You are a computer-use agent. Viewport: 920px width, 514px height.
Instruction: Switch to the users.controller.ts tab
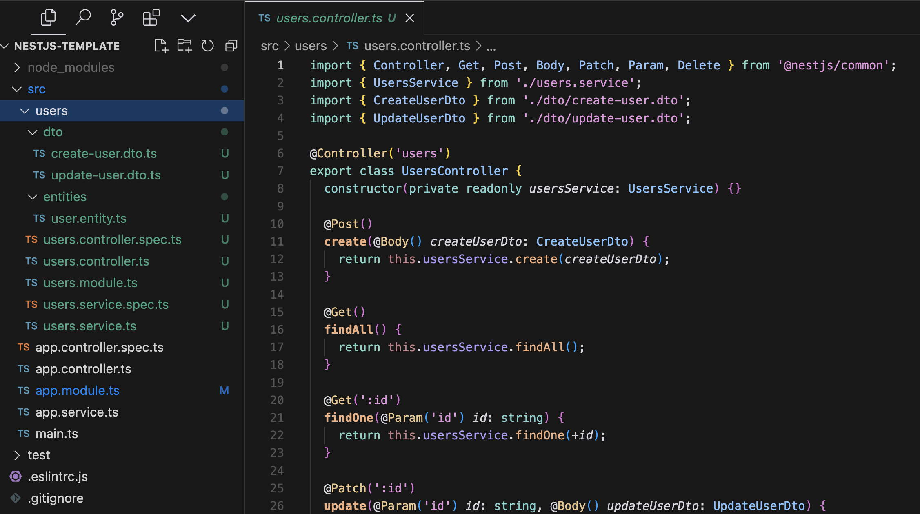pyautogui.click(x=331, y=18)
